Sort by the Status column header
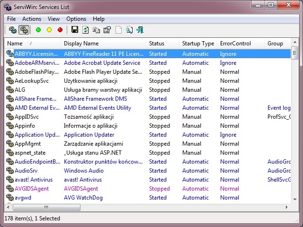 [x=162, y=44]
